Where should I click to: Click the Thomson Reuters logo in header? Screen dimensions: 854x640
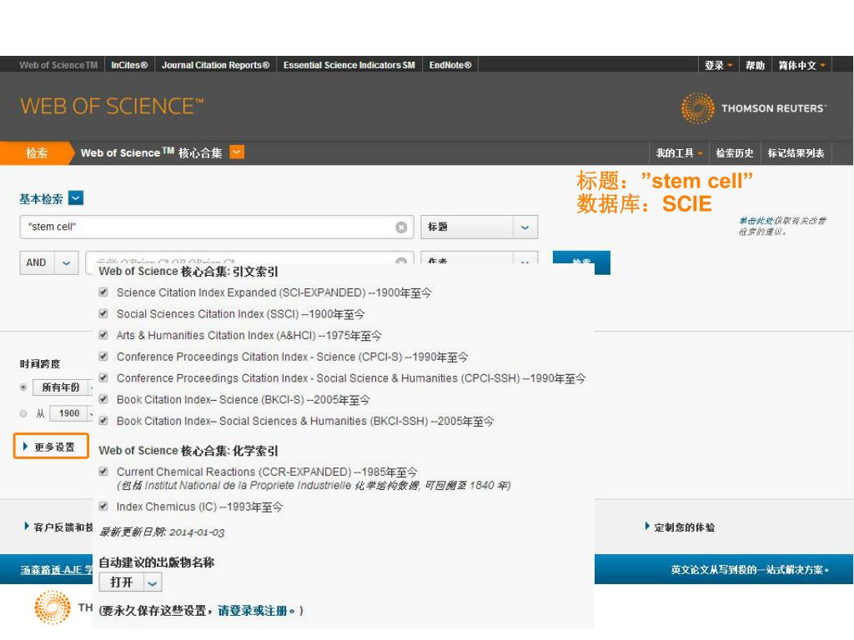click(x=754, y=108)
